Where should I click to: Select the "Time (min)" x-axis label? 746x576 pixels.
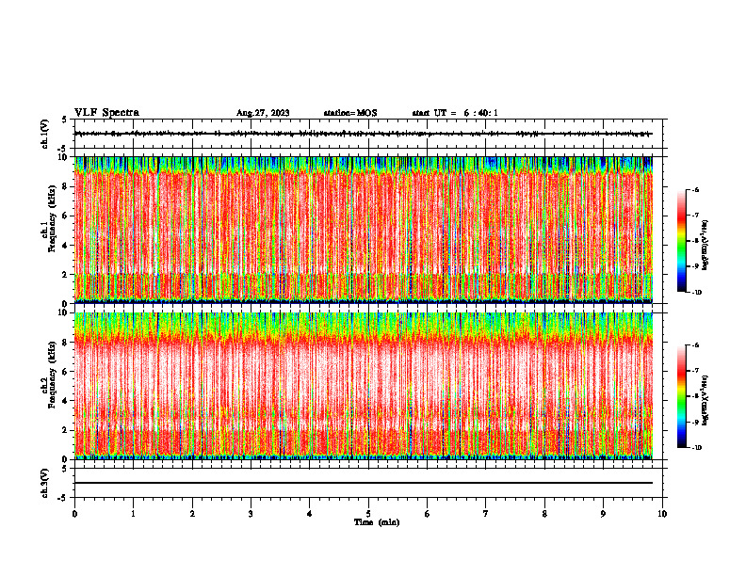pyautogui.click(x=377, y=522)
